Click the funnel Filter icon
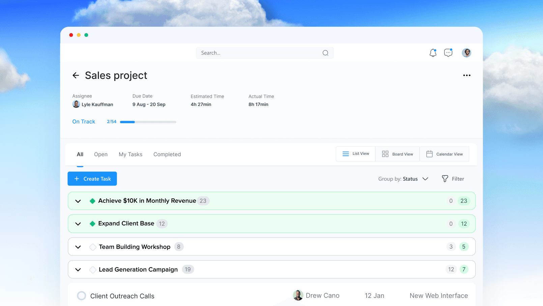 tap(445, 179)
